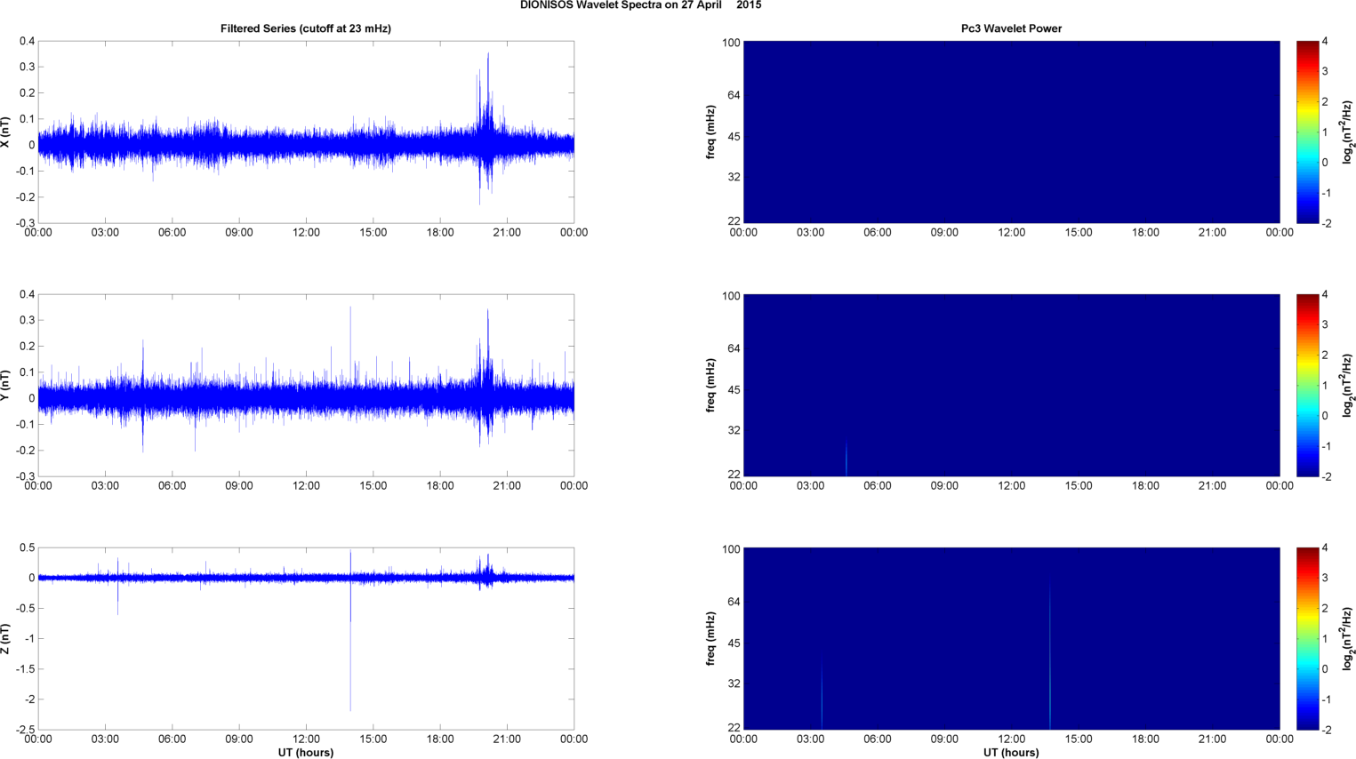Click the main title DIONISOS Wavelet Spectra
The image size is (1356, 759).
pyautogui.click(x=640, y=5)
